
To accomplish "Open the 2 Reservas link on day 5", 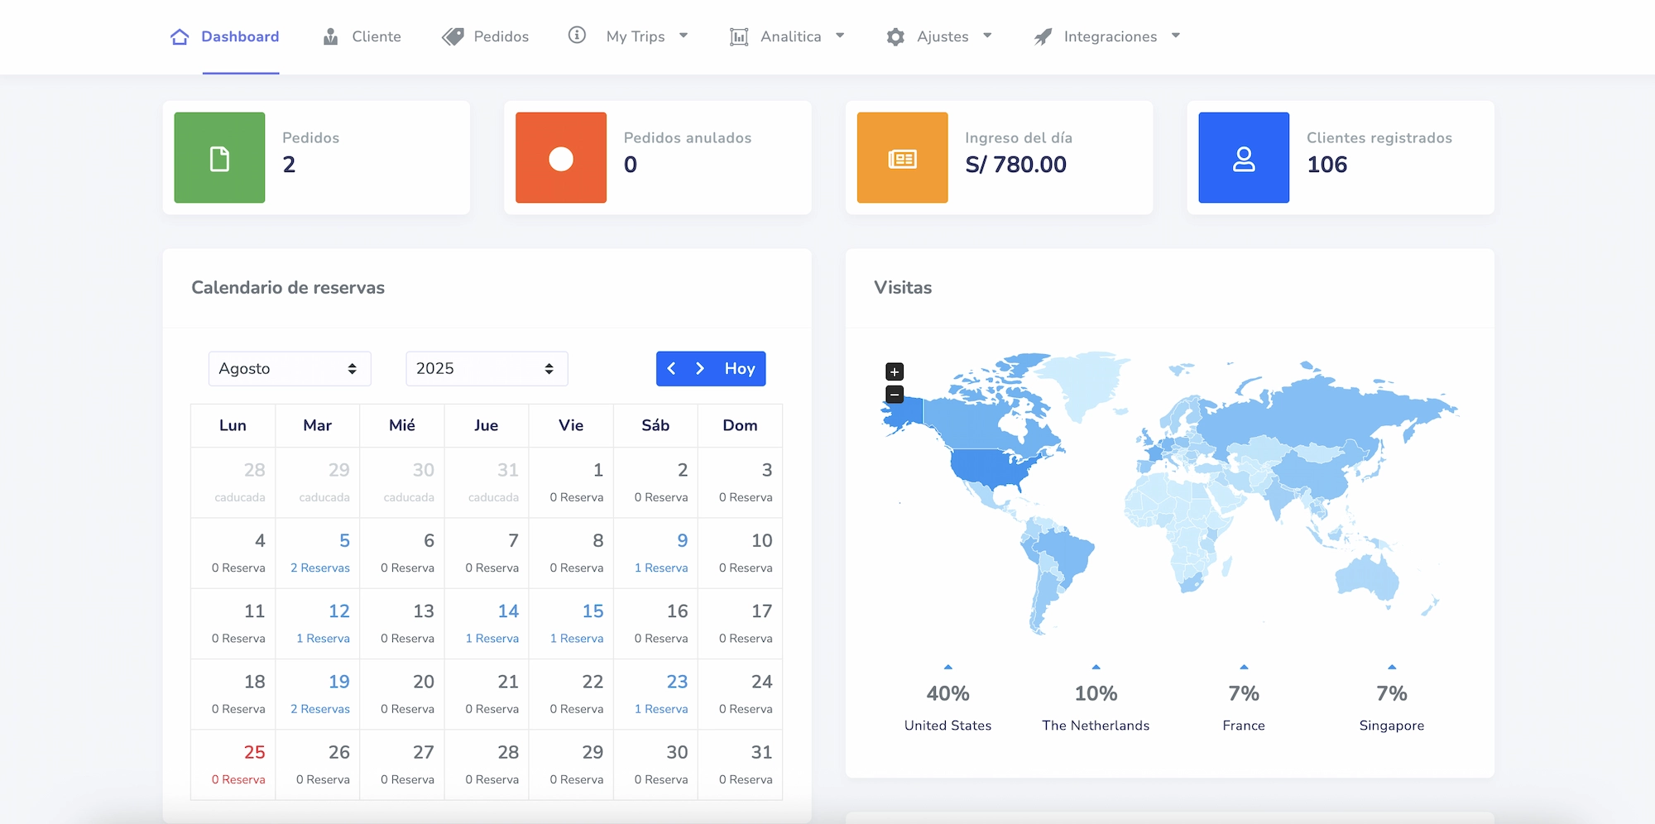I will point(320,568).
